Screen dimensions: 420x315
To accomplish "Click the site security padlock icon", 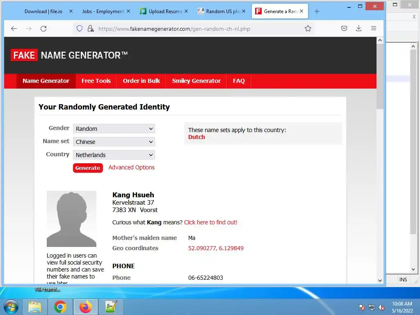I will pos(91,28).
